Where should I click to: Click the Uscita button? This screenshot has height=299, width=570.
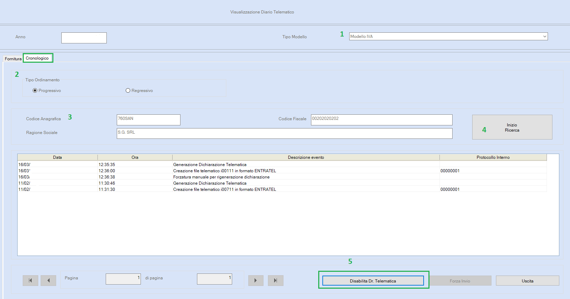click(x=527, y=281)
